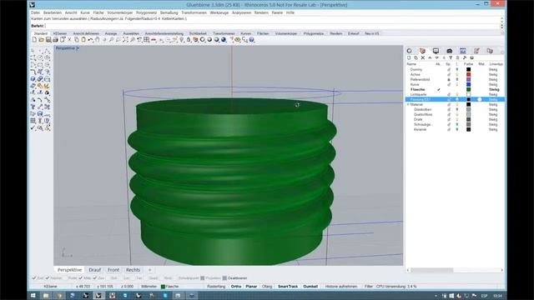Click the Befehl command input field
This screenshot has height=300, width=534.
(x=273, y=26)
